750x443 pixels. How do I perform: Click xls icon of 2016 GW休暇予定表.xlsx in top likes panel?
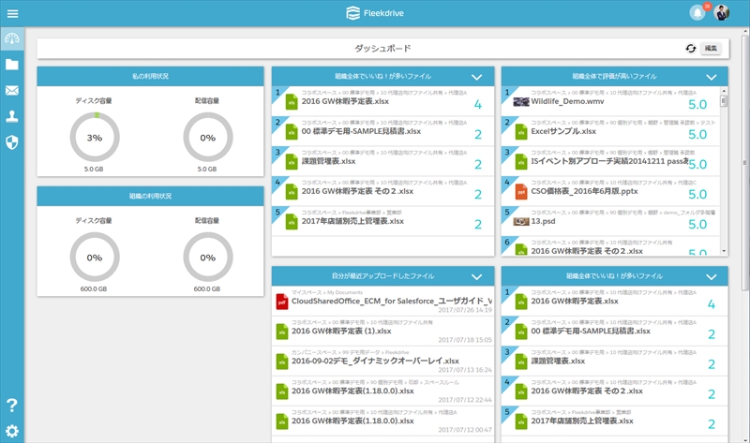pyautogui.click(x=292, y=102)
